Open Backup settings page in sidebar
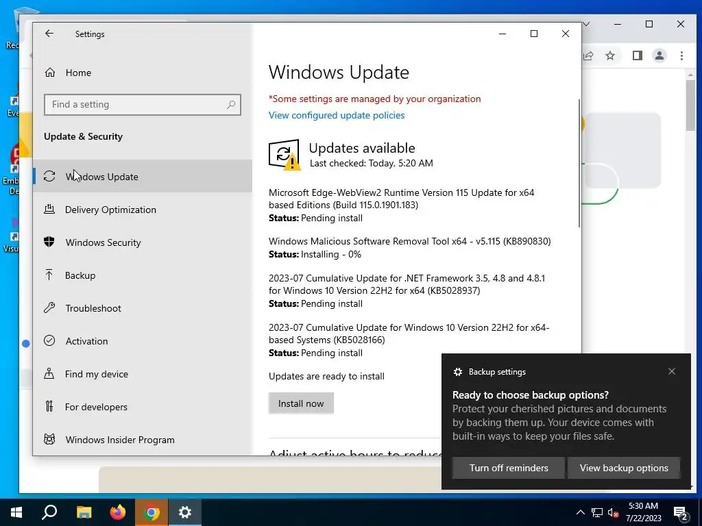The image size is (702, 526). point(143,275)
